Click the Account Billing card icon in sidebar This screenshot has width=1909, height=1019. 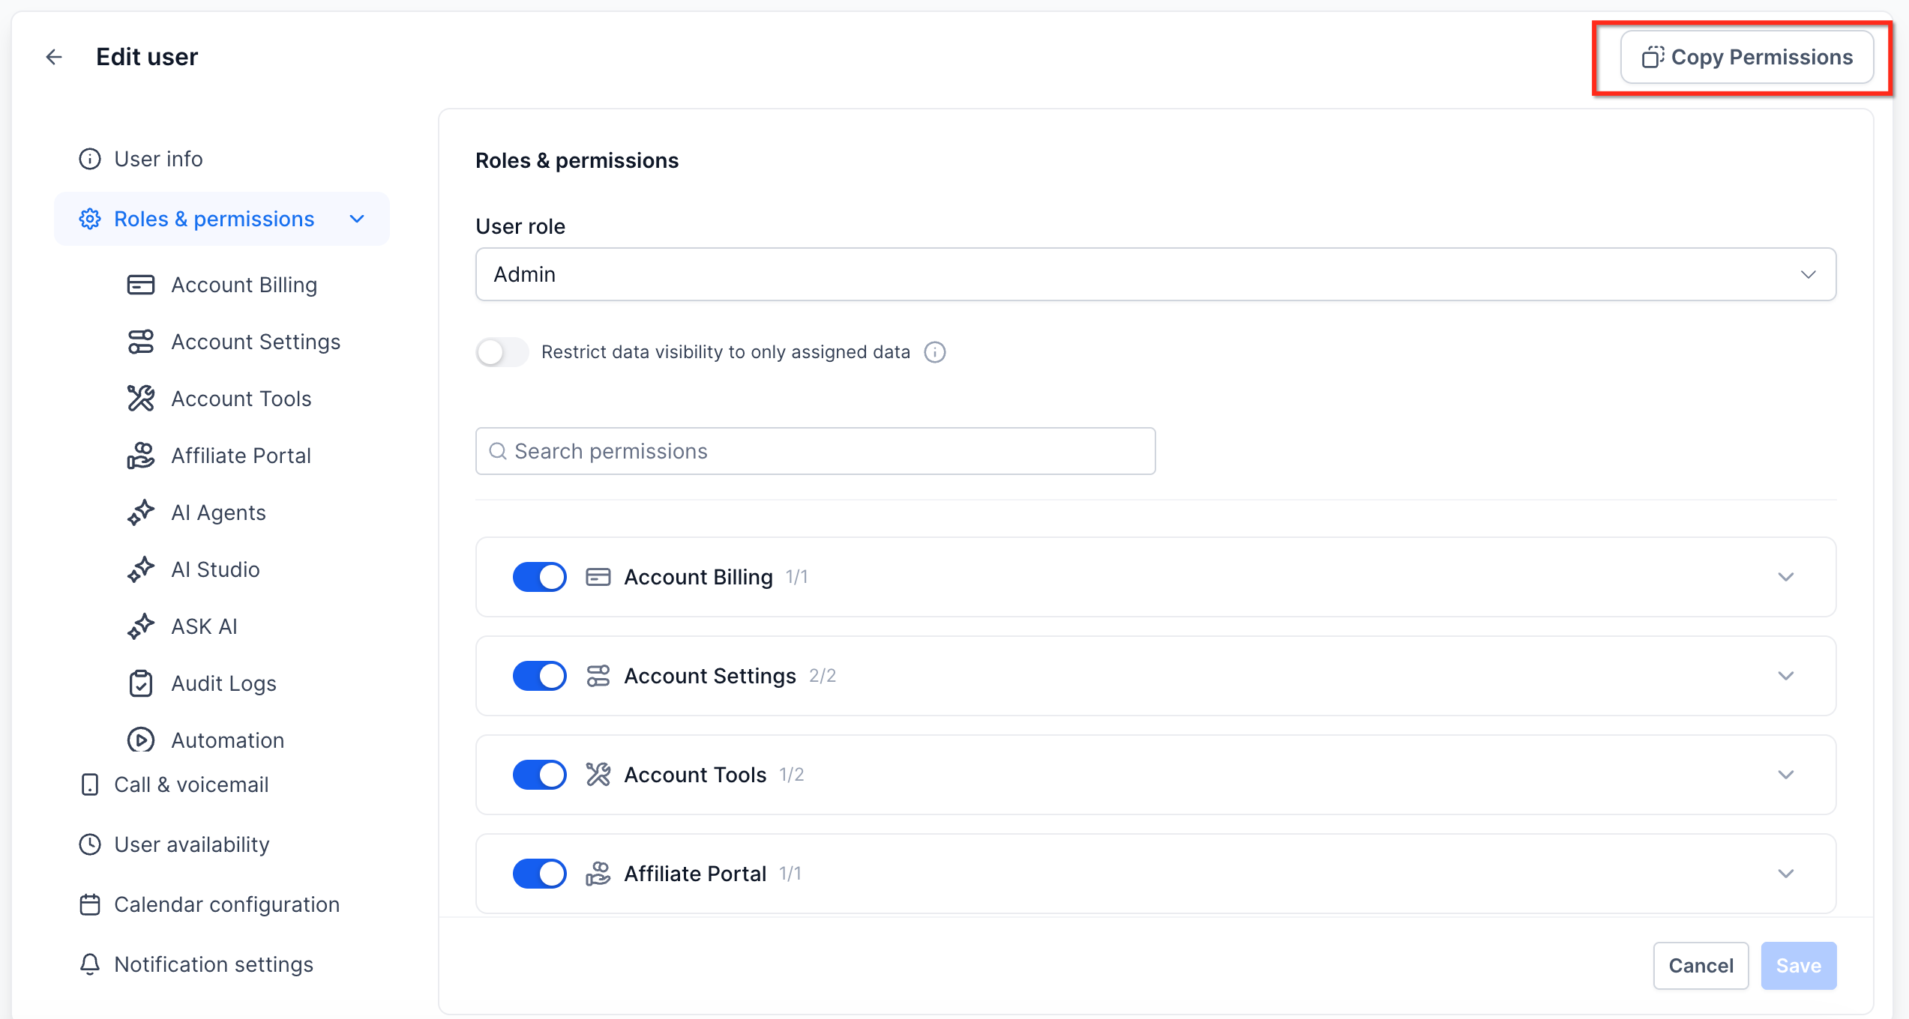(141, 285)
